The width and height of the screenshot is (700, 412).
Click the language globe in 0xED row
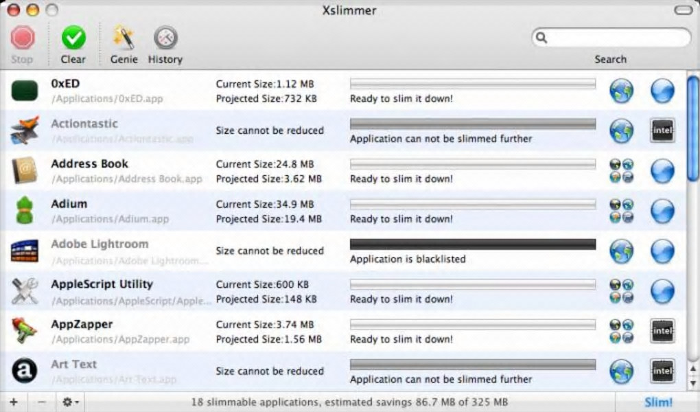tap(622, 91)
